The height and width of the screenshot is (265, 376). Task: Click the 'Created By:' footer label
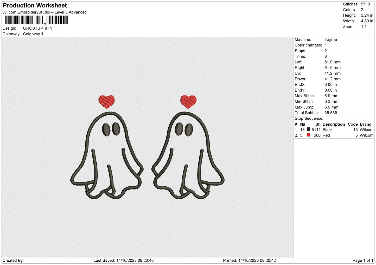13,261
